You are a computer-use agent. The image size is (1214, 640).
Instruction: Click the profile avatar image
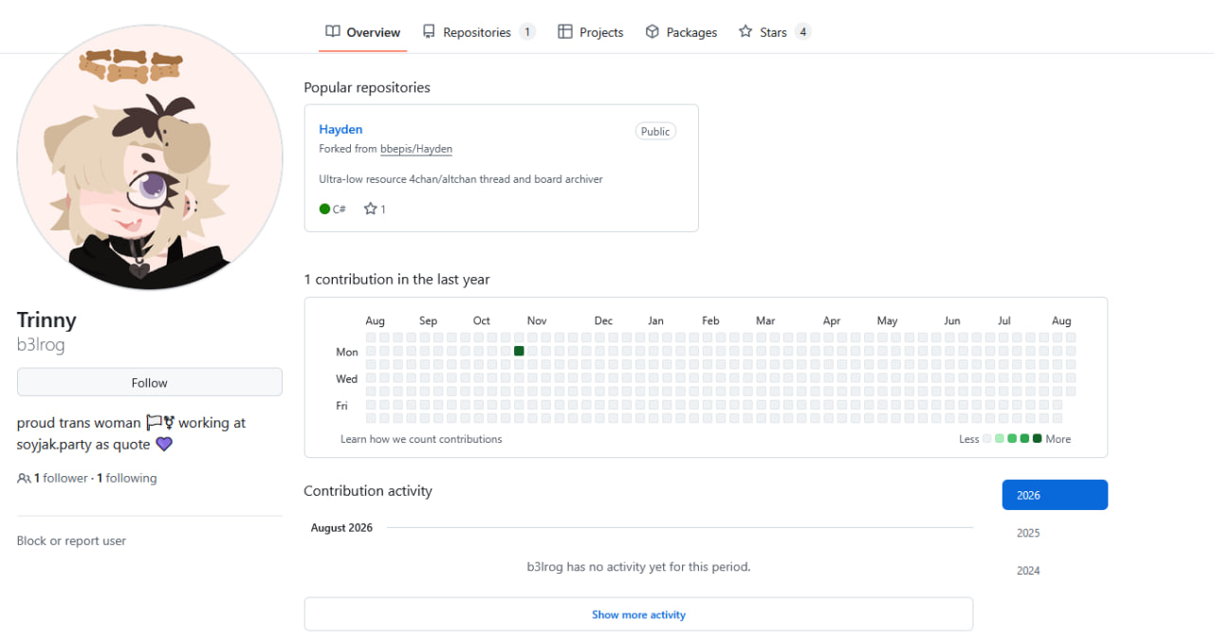150,157
